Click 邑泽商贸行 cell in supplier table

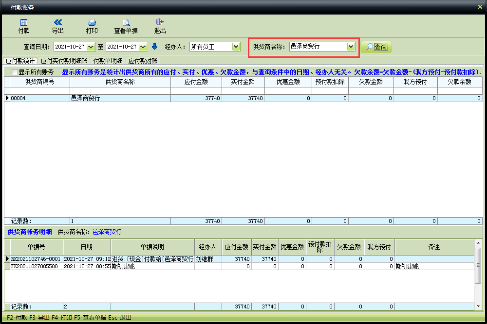(x=120, y=98)
